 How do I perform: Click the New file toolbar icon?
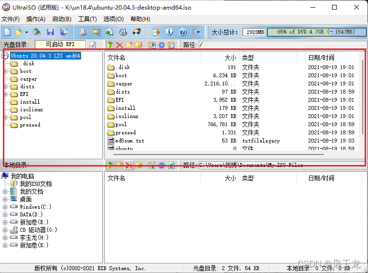click(x=8, y=32)
